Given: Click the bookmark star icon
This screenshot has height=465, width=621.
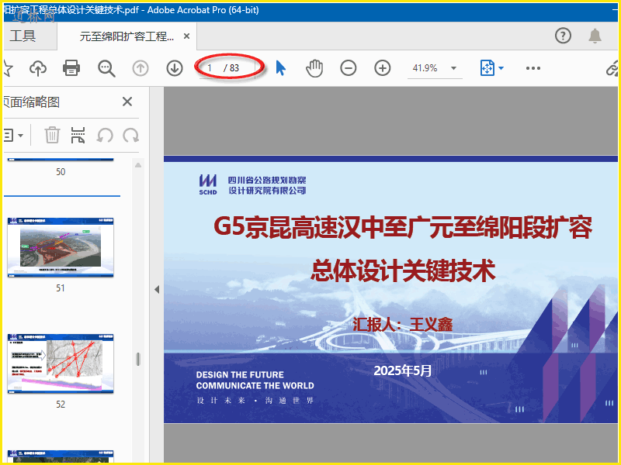Looking at the screenshot, I should 8,68.
